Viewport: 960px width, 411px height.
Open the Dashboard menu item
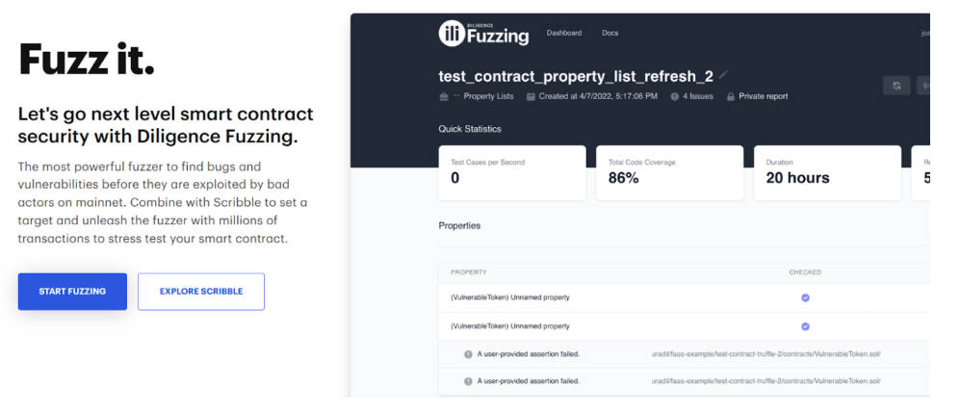(x=564, y=34)
